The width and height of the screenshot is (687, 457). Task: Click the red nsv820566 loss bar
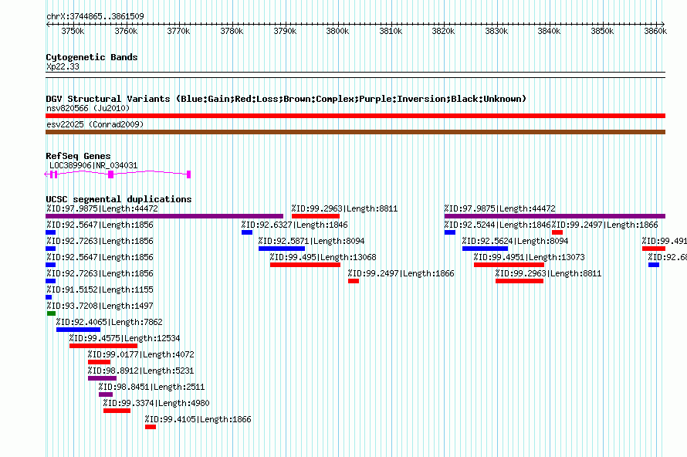point(355,116)
